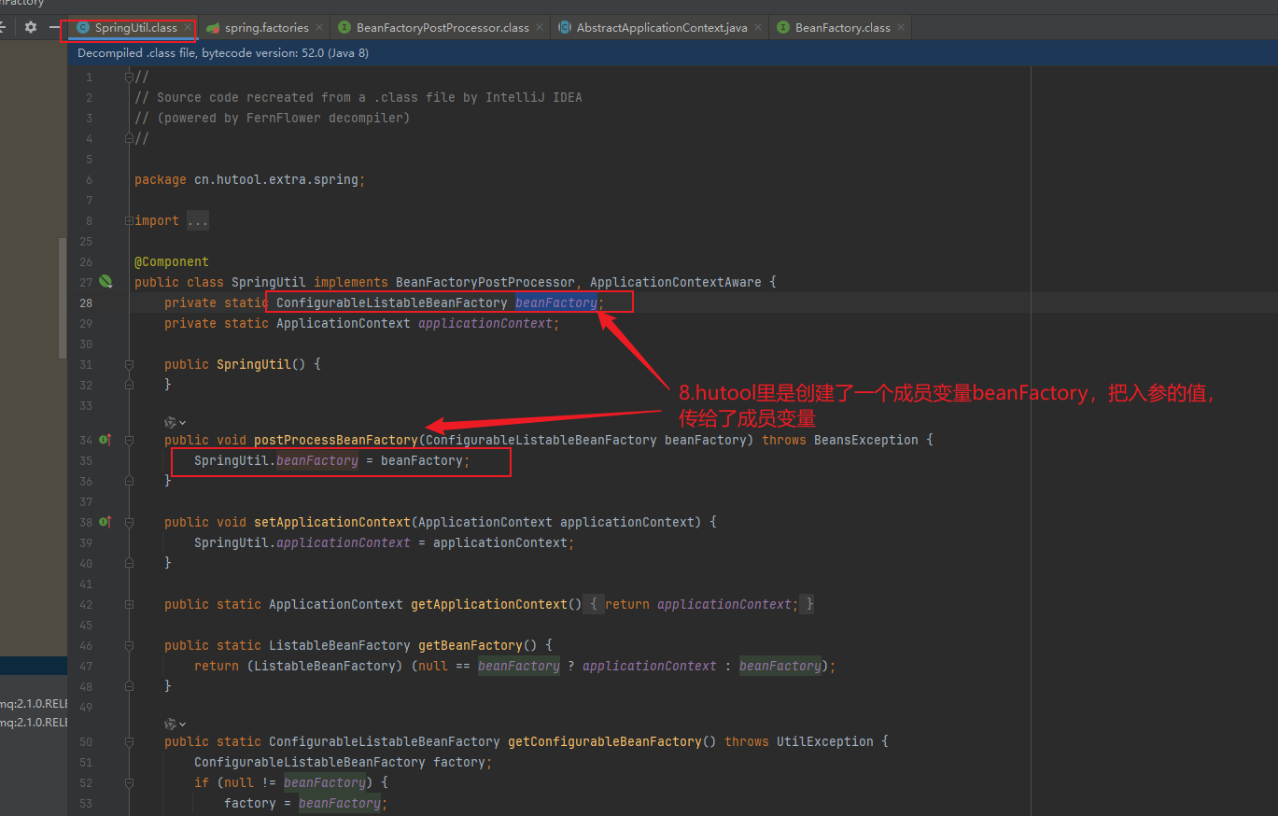
Task: Click the BeanFactory.class tab interface icon
Action: (783, 28)
